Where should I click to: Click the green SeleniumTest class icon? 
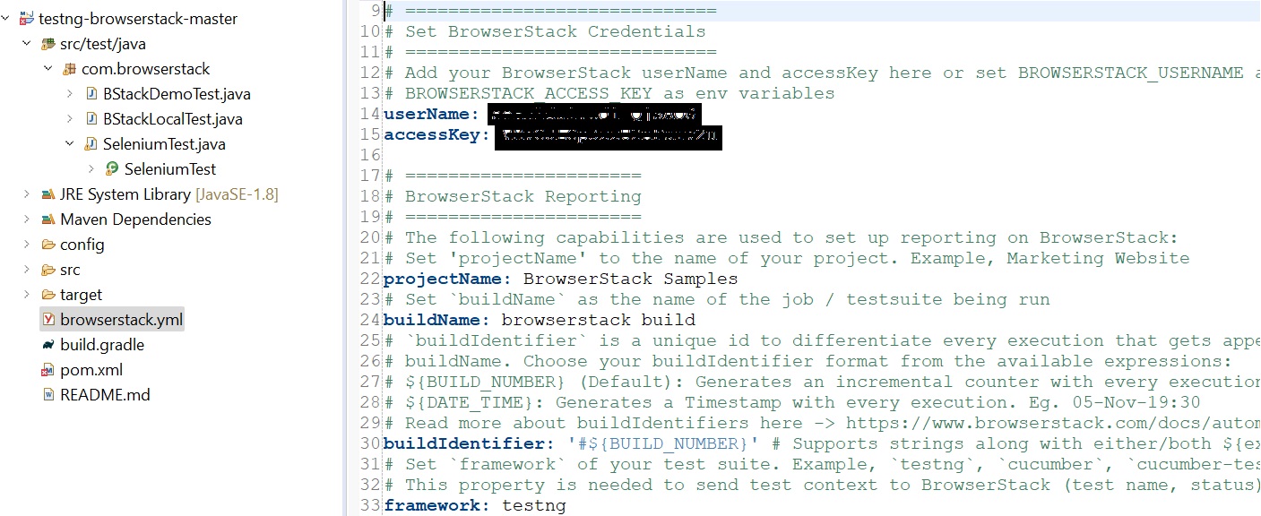click(112, 169)
